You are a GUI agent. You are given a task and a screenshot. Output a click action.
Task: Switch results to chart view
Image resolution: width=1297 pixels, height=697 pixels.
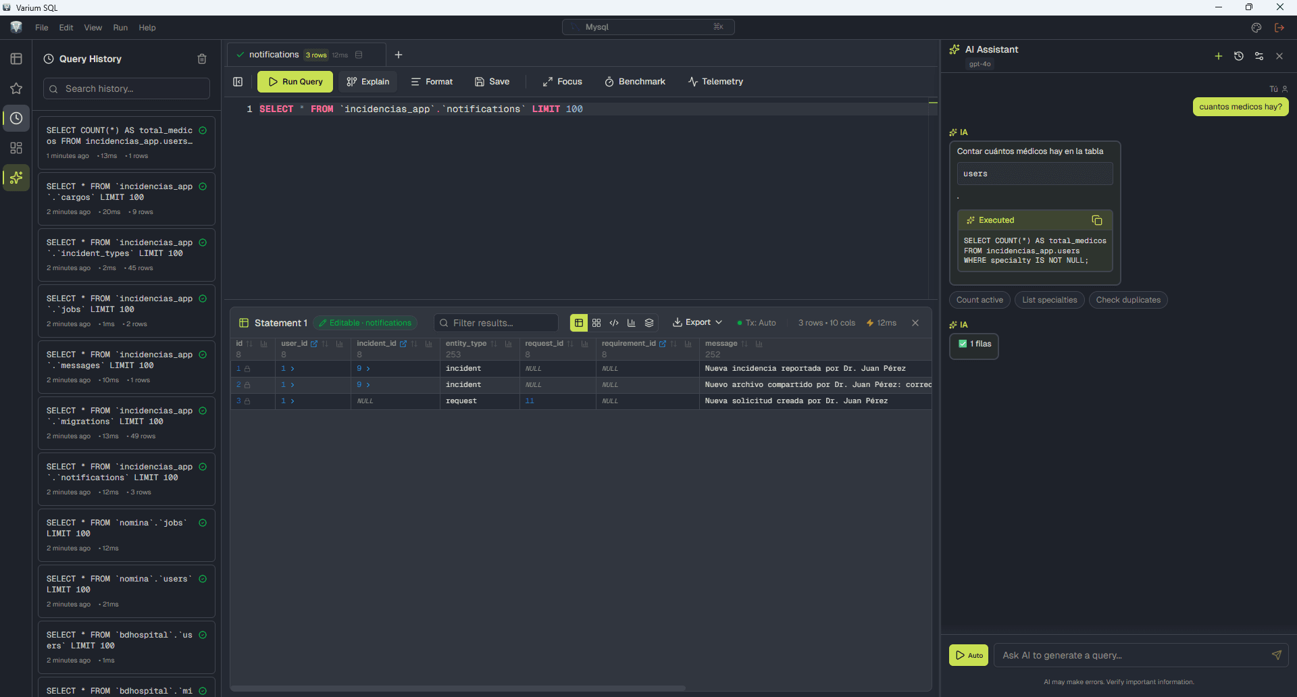click(631, 323)
